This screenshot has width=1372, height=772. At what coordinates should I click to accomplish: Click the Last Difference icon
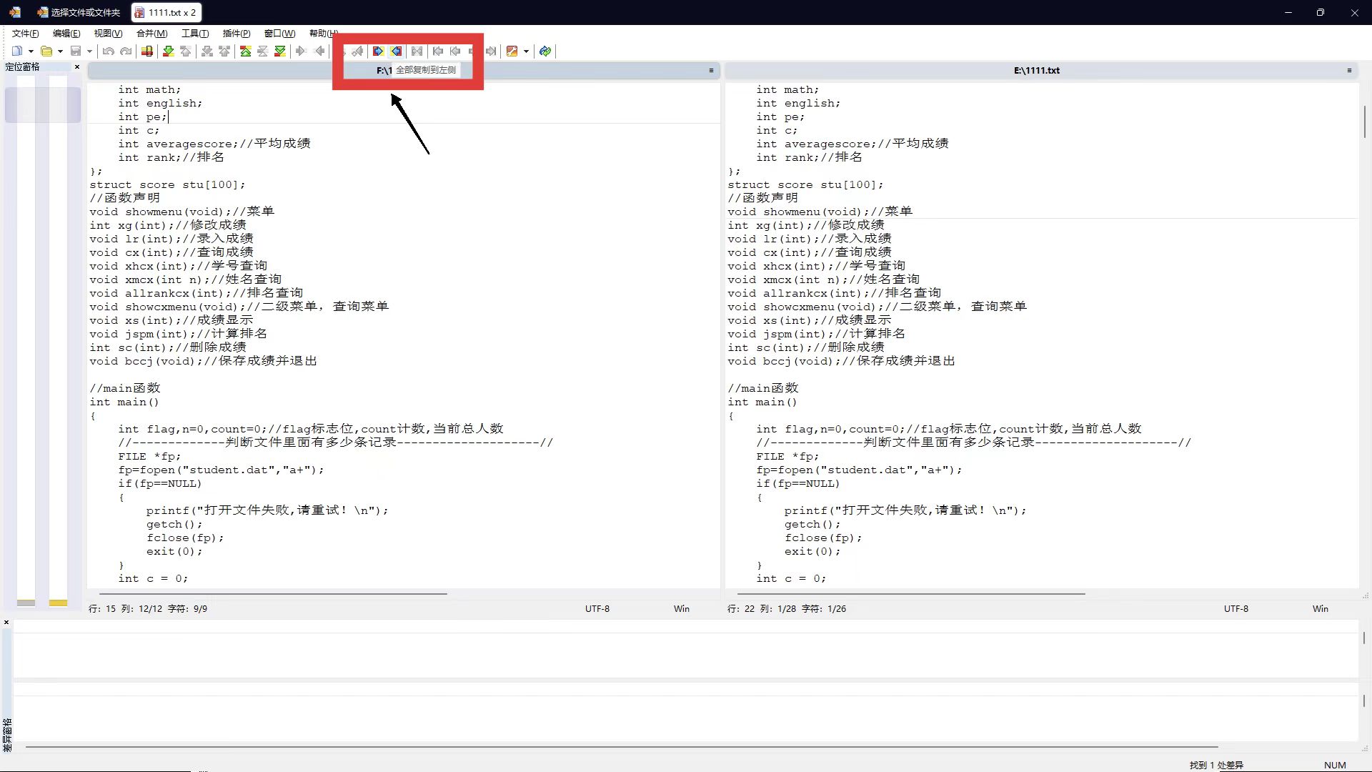pos(280,51)
